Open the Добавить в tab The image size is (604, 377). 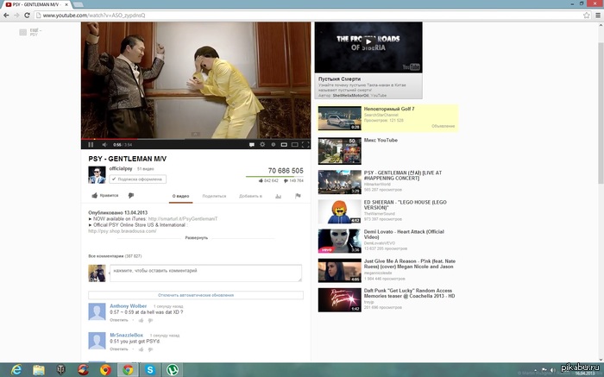click(x=250, y=196)
